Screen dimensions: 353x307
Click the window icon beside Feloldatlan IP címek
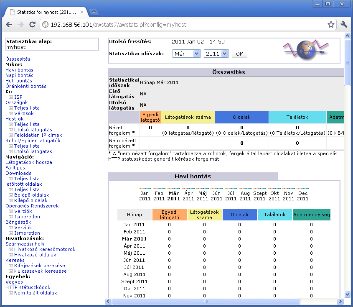(x=10, y=135)
